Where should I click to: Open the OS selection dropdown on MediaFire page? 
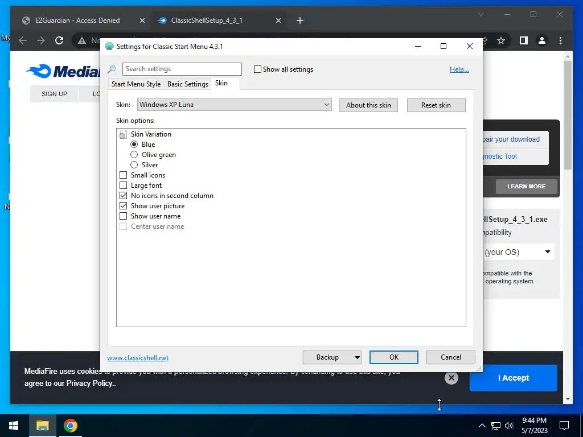518,252
